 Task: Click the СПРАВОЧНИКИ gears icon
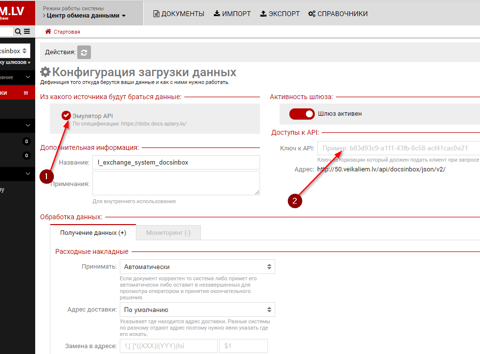coord(312,14)
